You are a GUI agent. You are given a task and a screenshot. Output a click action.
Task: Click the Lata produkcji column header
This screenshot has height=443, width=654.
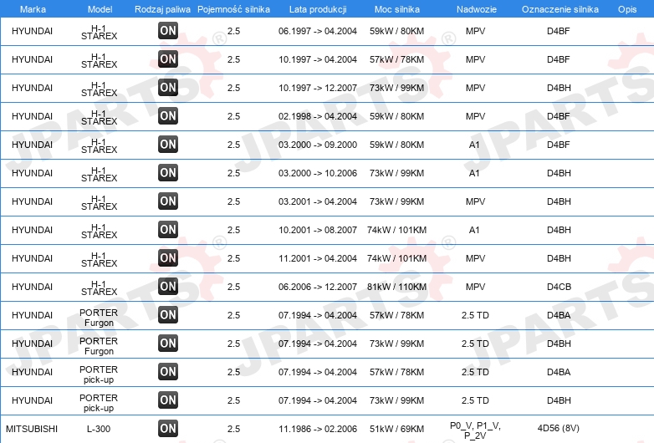point(318,9)
